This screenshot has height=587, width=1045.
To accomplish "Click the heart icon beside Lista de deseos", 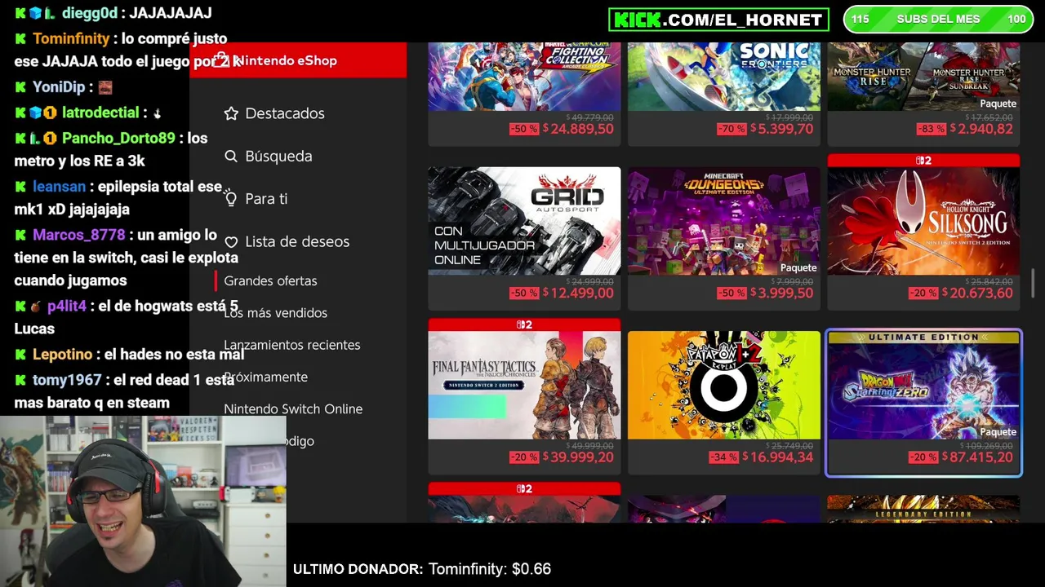I will click(x=231, y=242).
